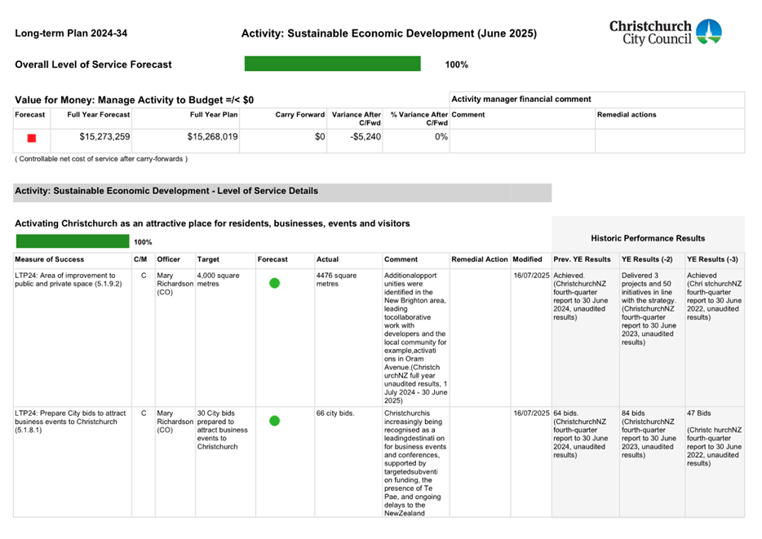Expand the City bids measure row
This screenshot has width=762, height=539.
coord(72,418)
